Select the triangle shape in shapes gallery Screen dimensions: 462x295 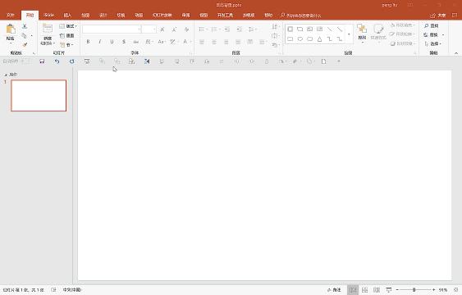pos(320,39)
